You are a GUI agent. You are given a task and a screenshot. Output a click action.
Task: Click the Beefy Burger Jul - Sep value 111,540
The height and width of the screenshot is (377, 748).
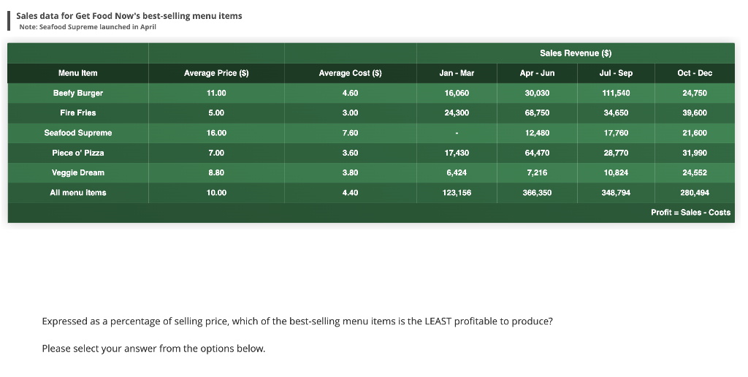615,94
